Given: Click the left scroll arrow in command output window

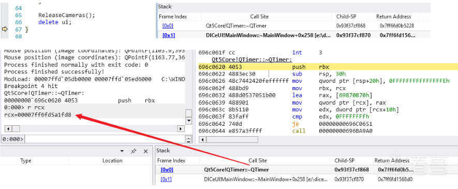Looking at the screenshot, I should pyautogui.click(x=8, y=128).
